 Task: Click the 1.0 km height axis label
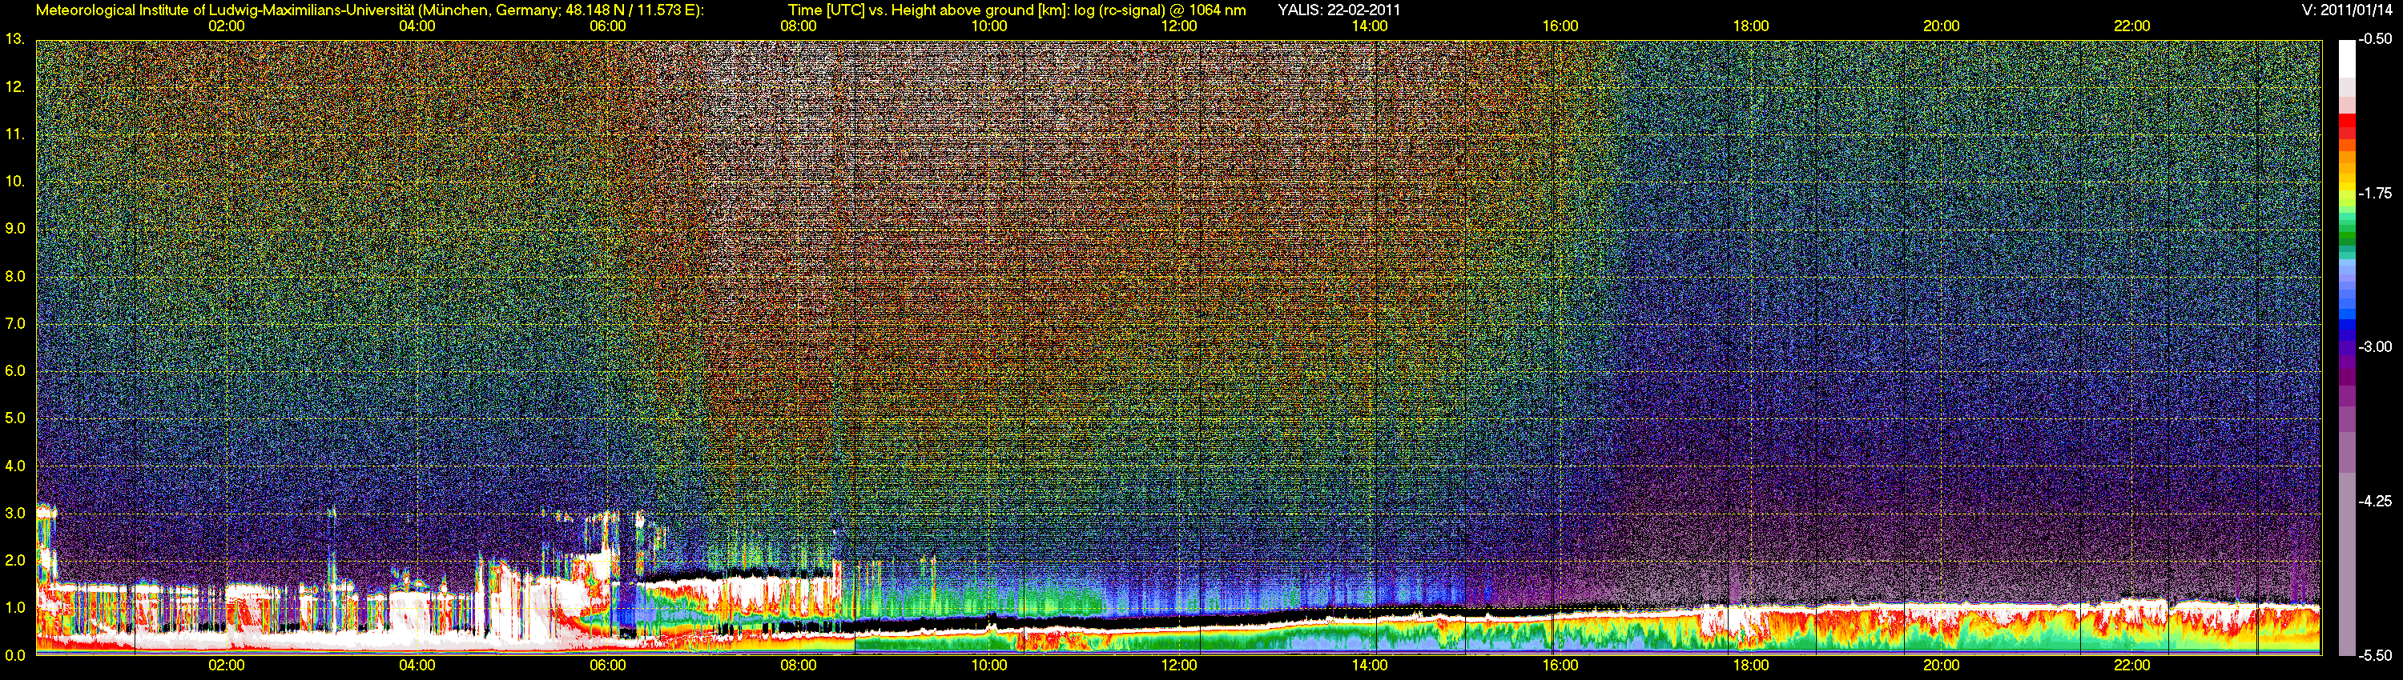click(15, 607)
